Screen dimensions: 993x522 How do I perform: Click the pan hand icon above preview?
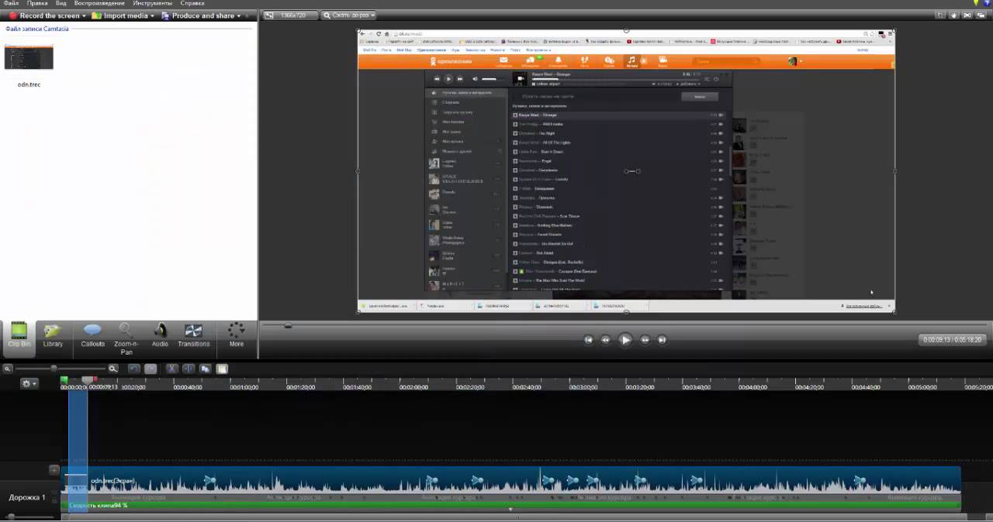[953, 15]
